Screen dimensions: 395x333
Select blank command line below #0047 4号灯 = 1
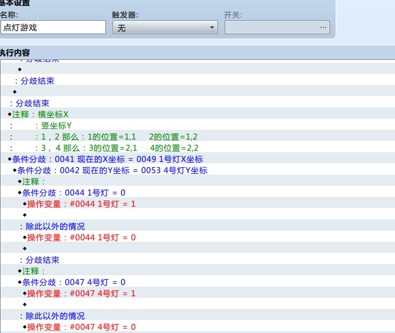197,304
